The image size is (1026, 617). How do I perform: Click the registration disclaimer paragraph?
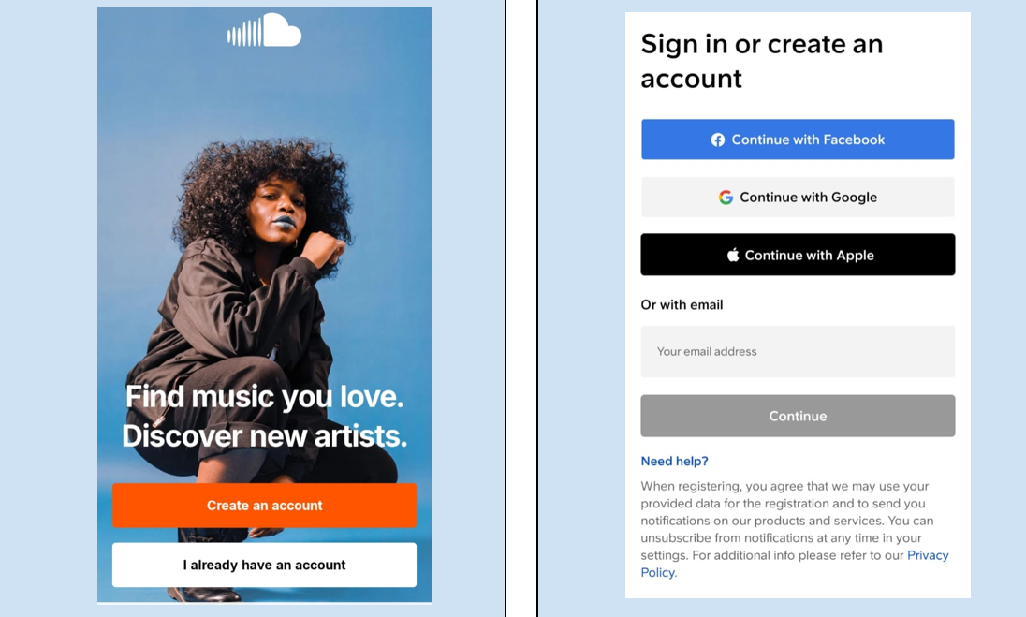coord(795,529)
